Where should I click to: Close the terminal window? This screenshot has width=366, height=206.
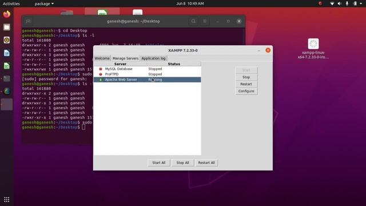(239, 21)
